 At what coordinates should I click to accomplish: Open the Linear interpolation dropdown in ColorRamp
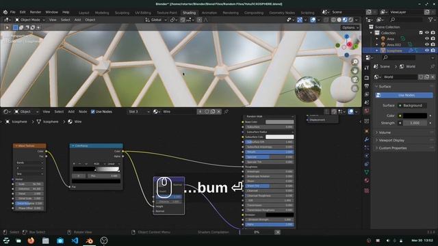pos(114,164)
